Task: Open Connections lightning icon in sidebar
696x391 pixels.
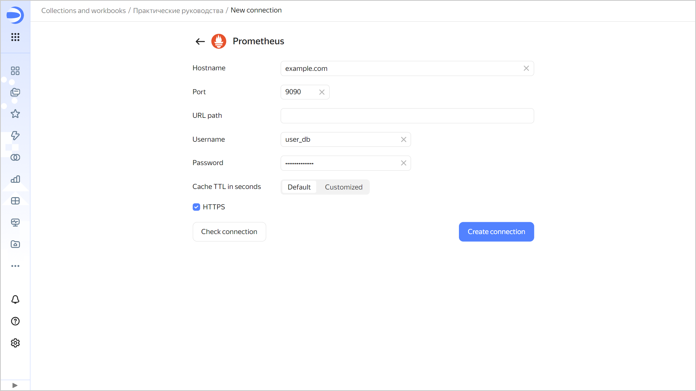Action: (x=15, y=135)
